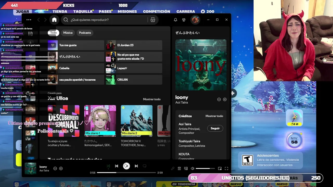
Task: Skip to the next track
Action: coord(136,166)
